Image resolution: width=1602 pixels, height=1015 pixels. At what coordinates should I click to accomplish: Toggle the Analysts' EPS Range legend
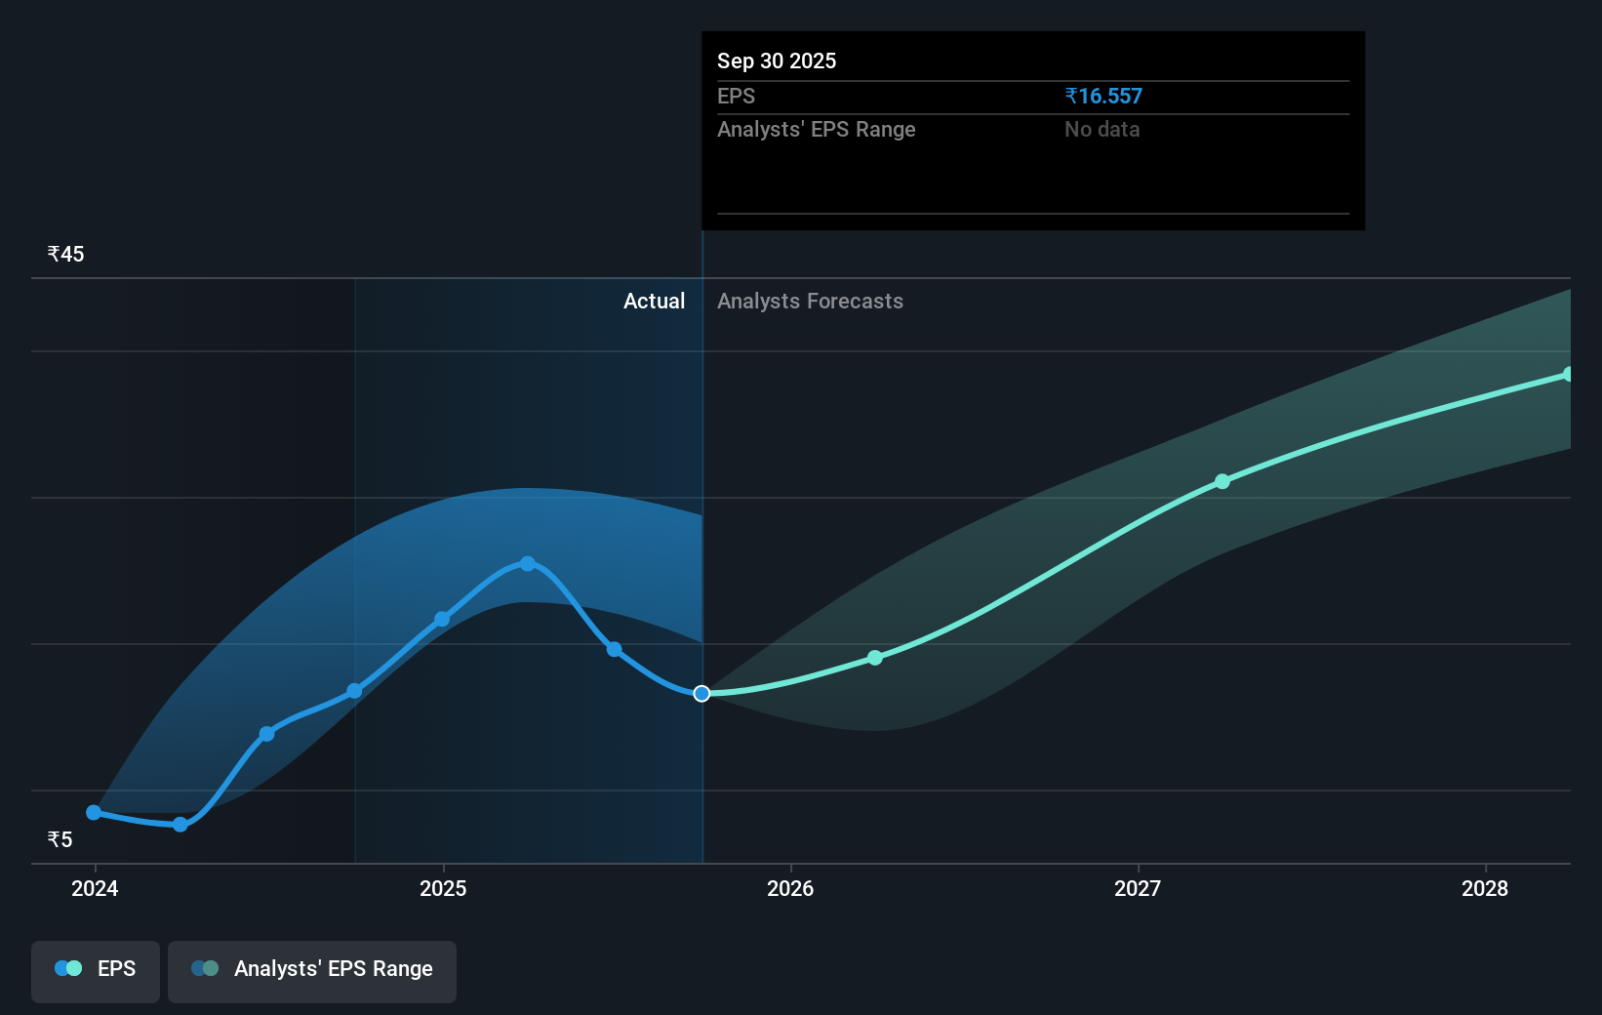(x=312, y=971)
